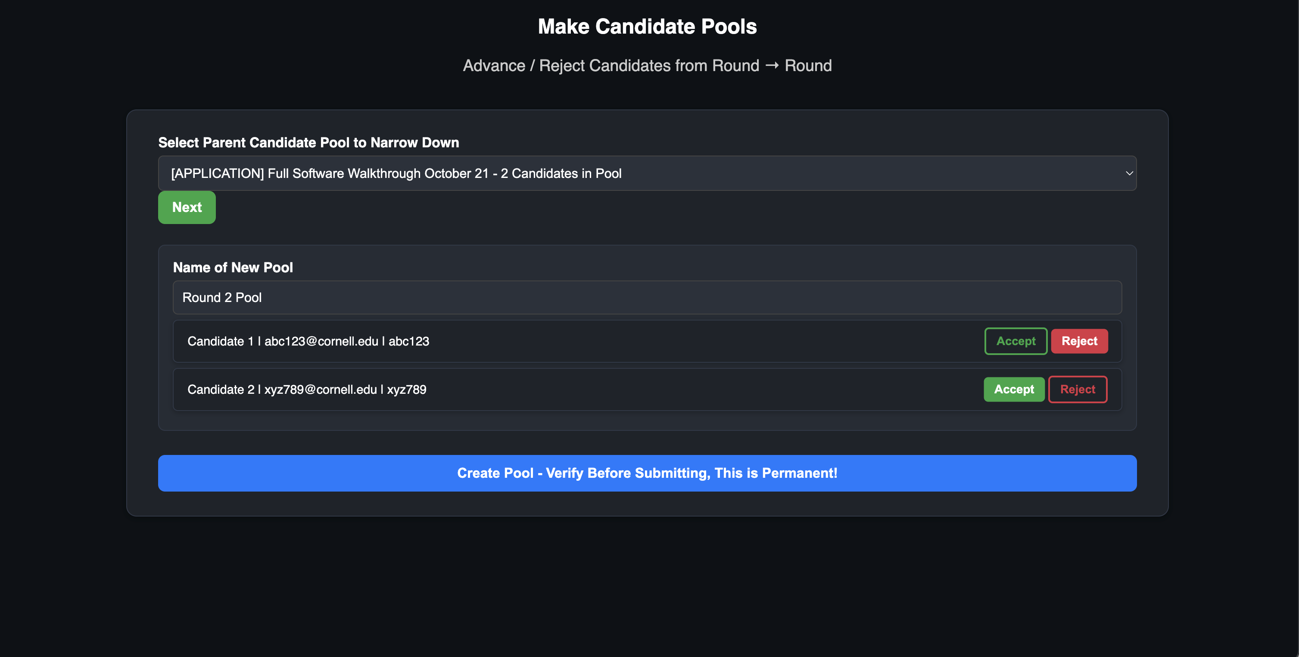Reject Candidate 2 xyz789

click(x=1077, y=389)
